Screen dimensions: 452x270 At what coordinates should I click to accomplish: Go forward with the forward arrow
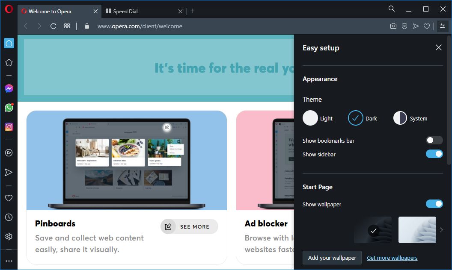pos(39,26)
